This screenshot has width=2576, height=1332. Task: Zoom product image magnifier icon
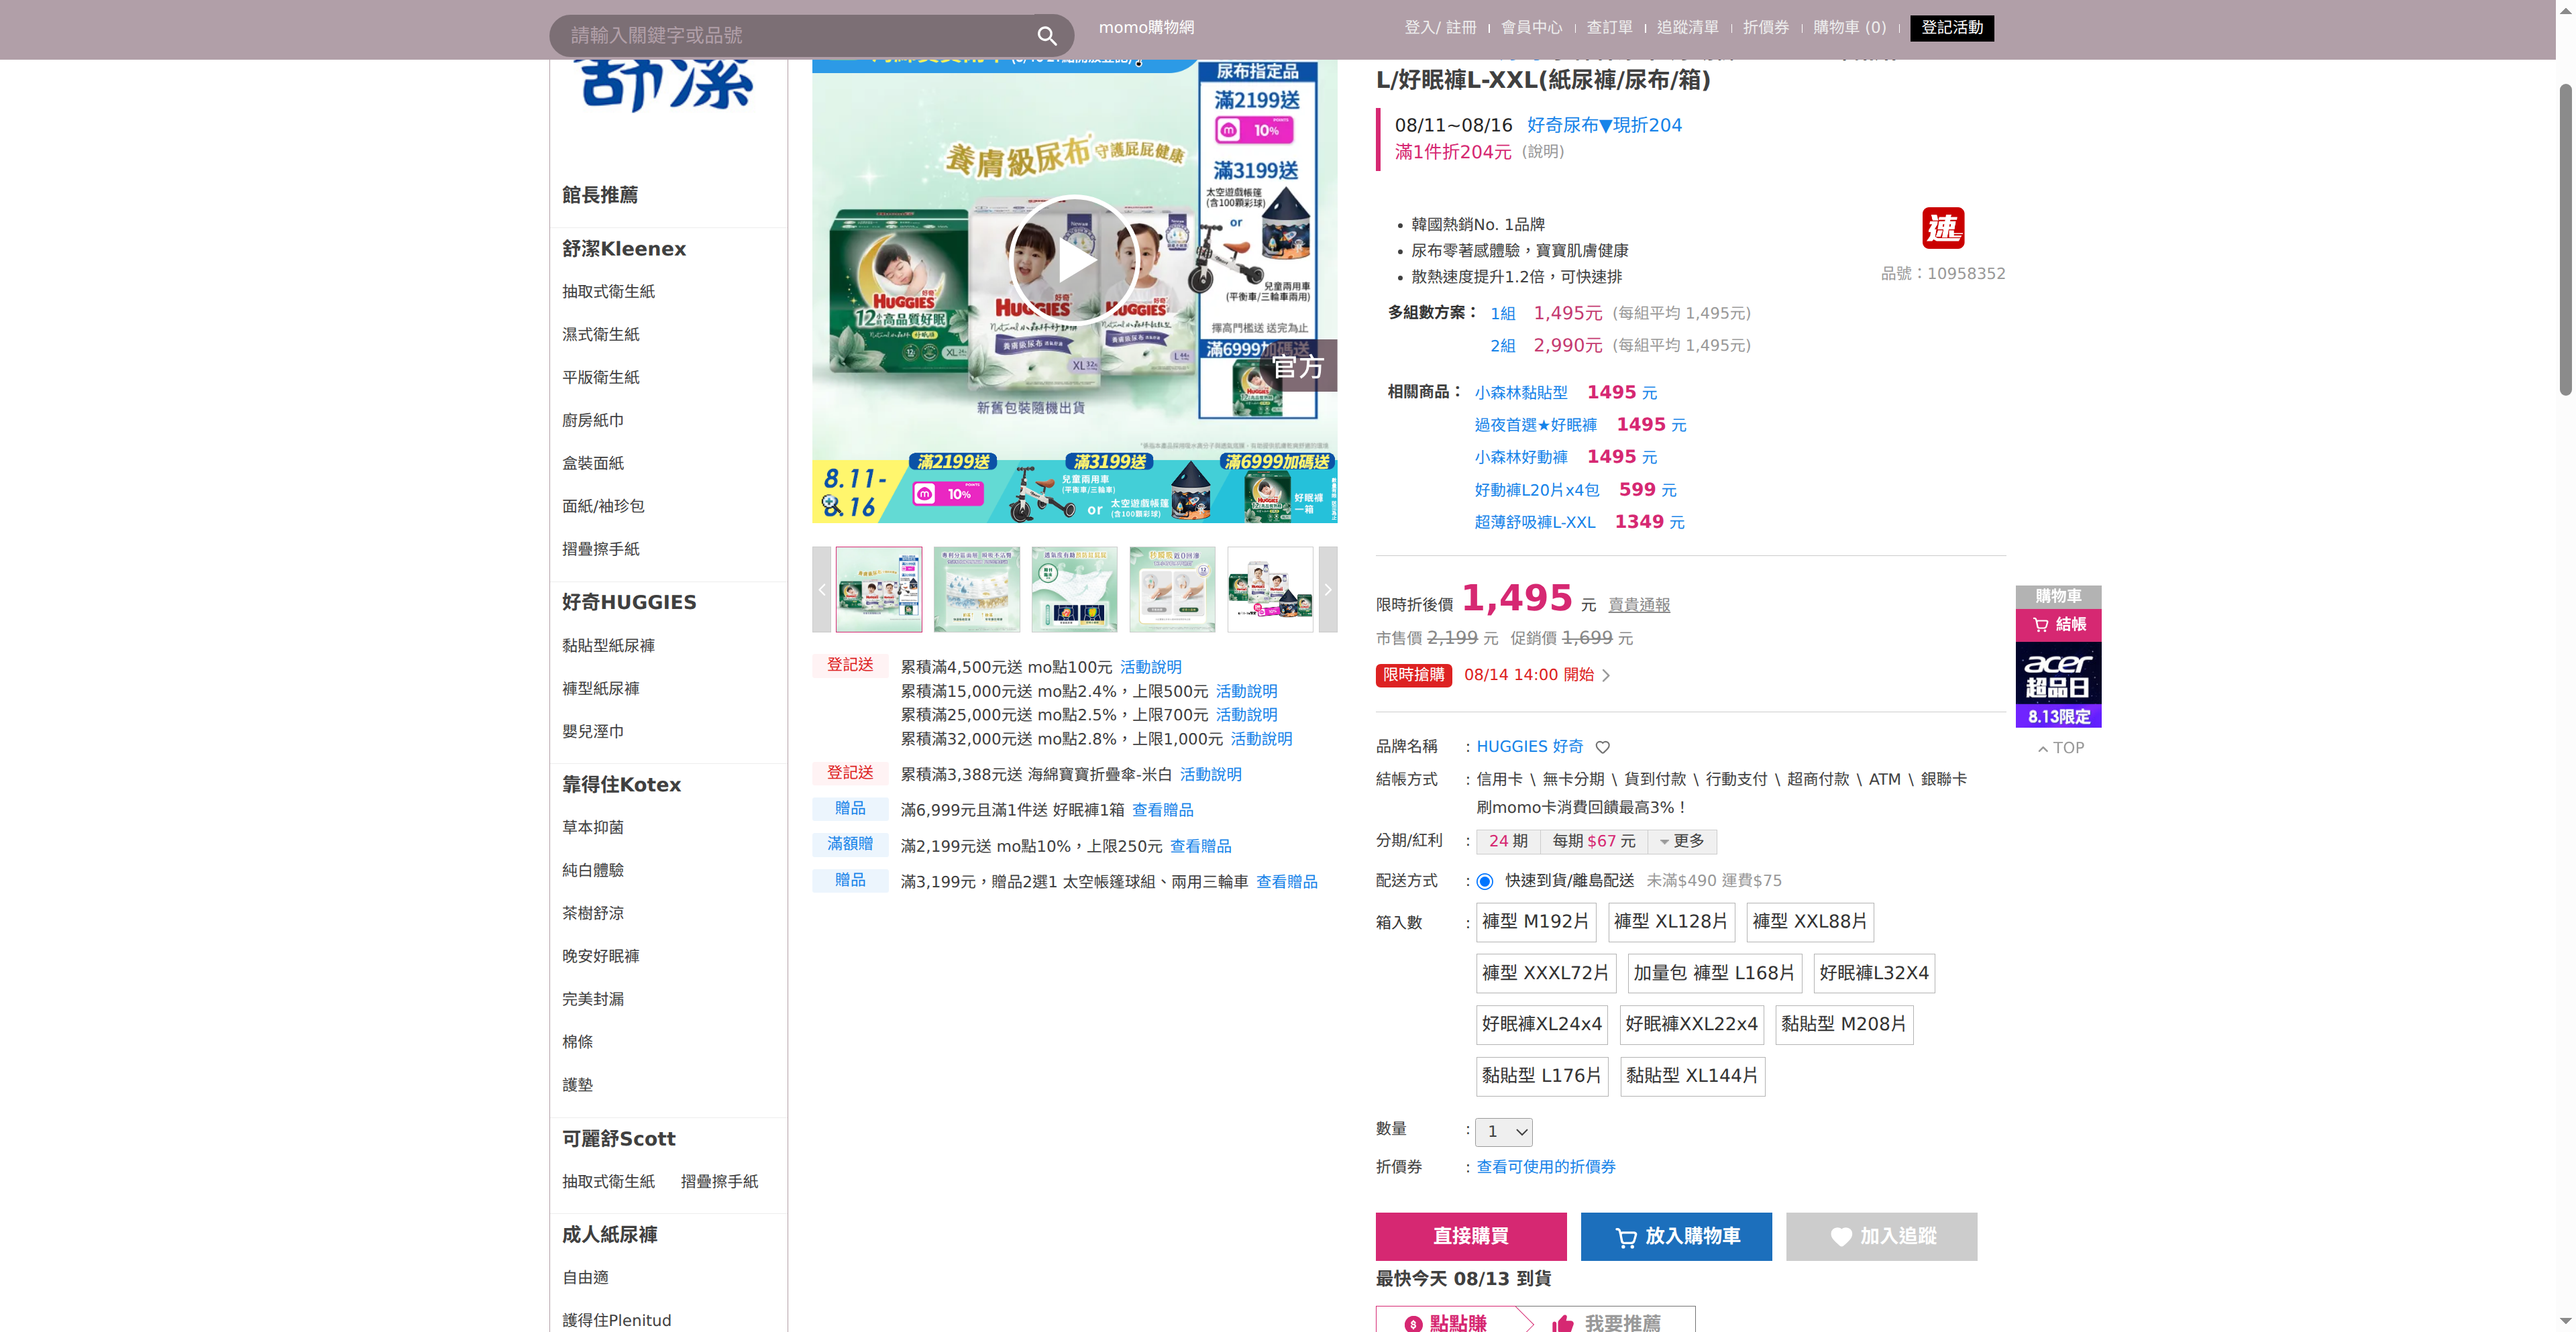pyautogui.click(x=832, y=505)
